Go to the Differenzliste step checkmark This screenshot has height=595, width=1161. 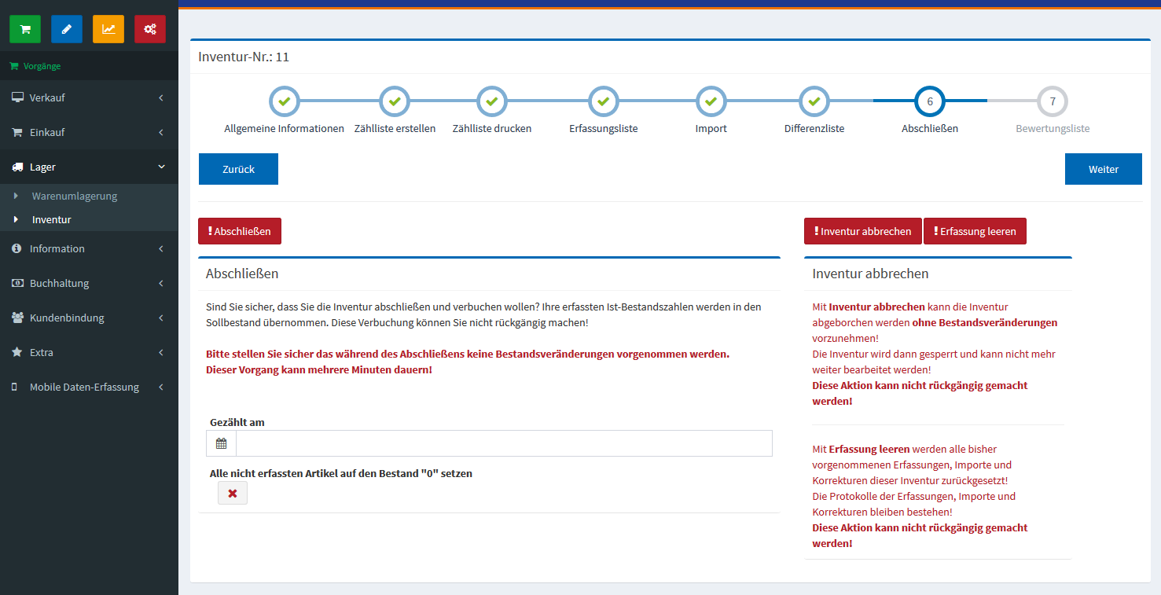[x=814, y=101]
